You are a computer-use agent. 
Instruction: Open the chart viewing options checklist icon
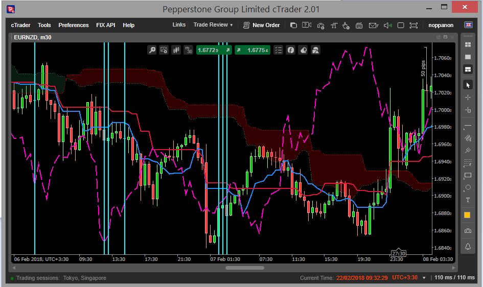(x=278, y=50)
